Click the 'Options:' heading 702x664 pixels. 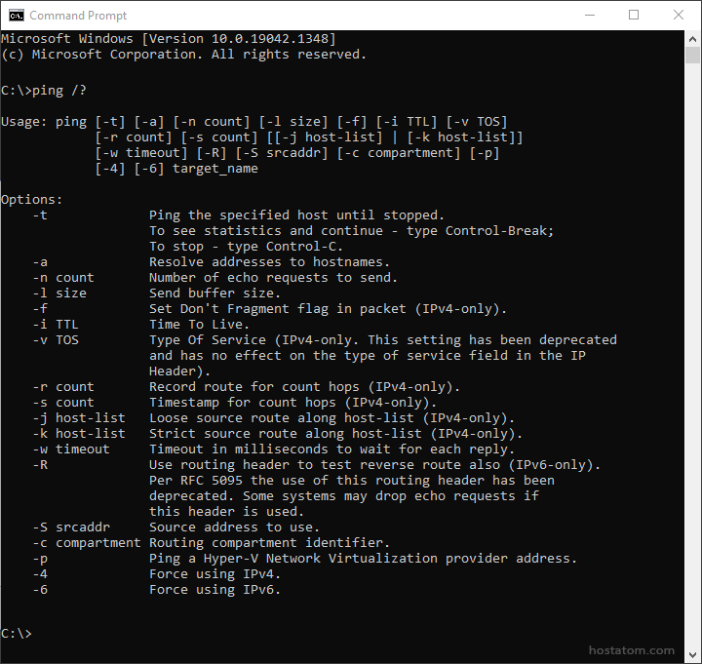(31, 200)
